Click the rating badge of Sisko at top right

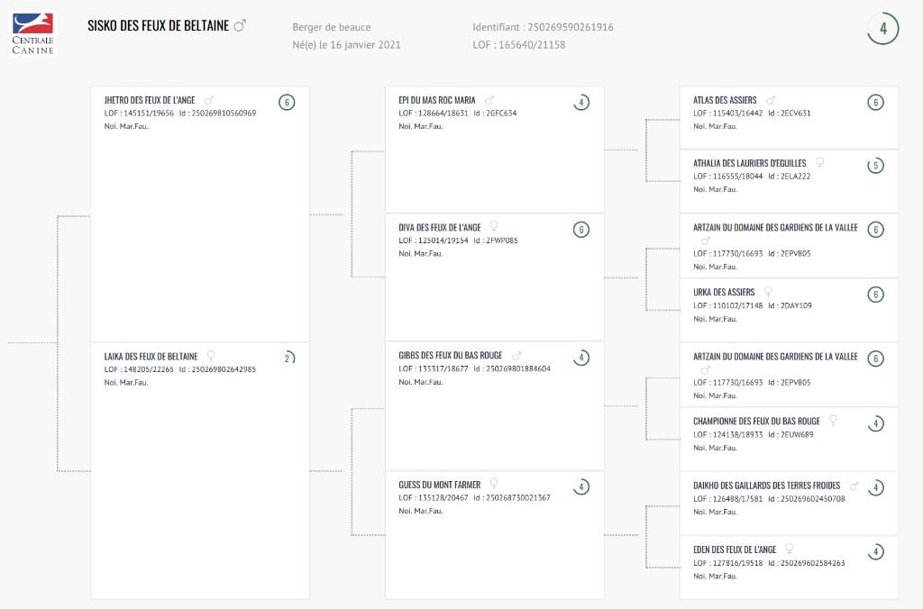(882, 29)
